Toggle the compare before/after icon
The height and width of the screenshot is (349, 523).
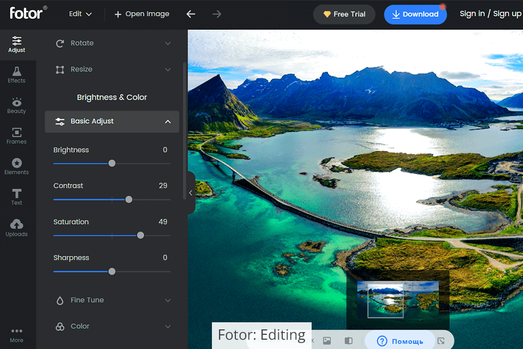[348, 341]
